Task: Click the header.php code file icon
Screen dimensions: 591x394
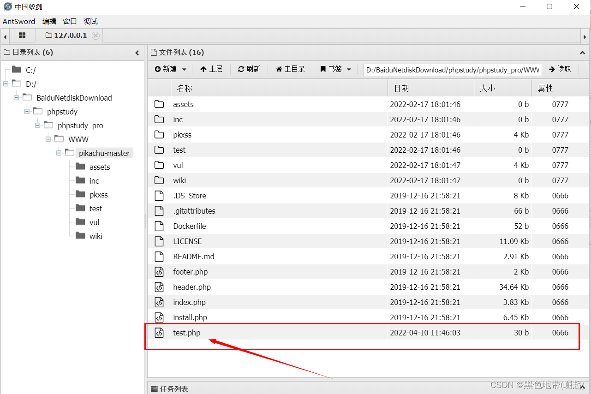Action: pyautogui.click(x=159, y=287)
